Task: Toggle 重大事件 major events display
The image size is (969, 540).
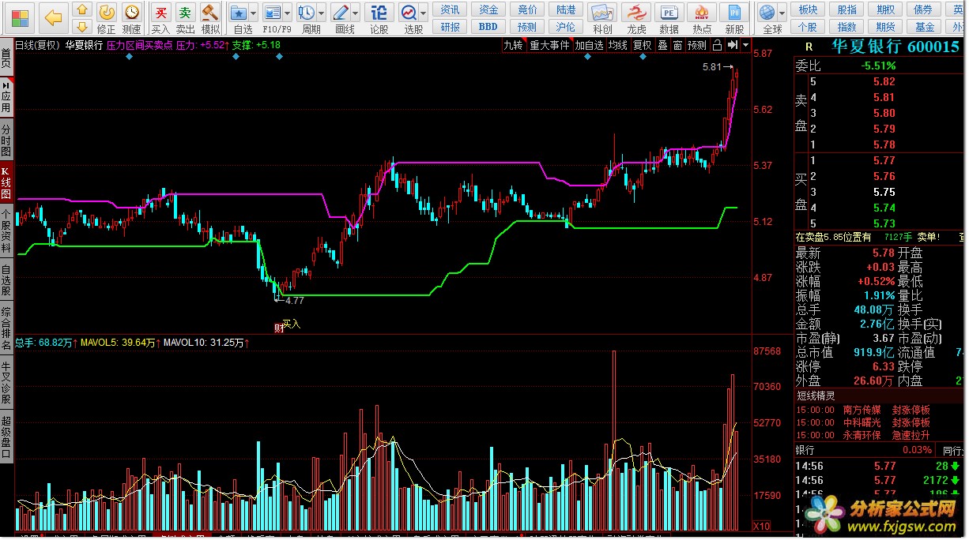Action: 549,45
